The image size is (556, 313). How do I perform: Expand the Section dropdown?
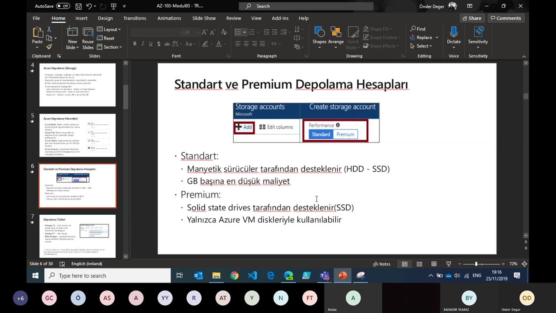[x=109, y=47]
